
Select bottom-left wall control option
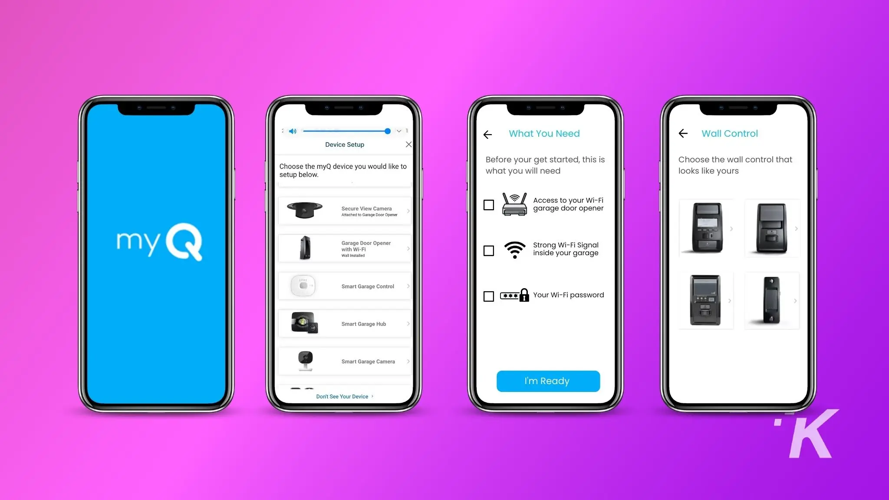(x=706, y=300)
